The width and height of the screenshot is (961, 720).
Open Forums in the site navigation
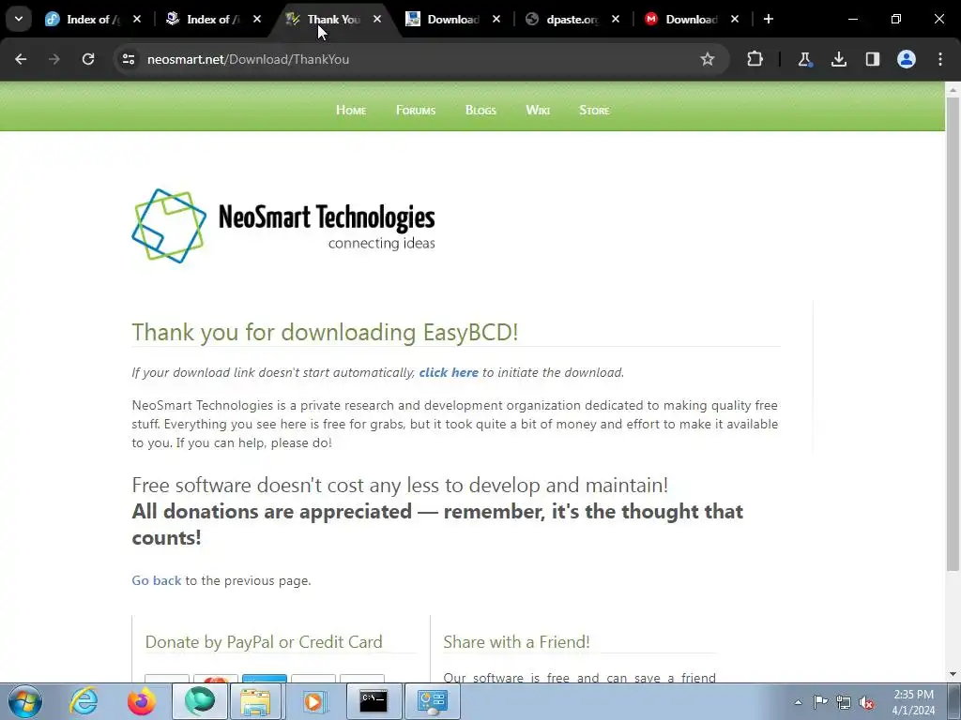(x=416, y=111)
